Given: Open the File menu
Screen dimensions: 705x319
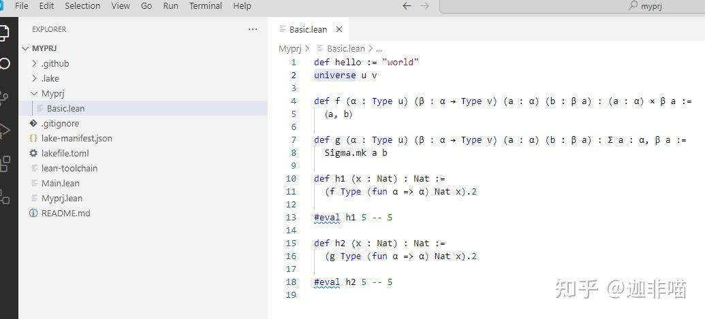Looking at the screenshot, I should click(21, 6).
